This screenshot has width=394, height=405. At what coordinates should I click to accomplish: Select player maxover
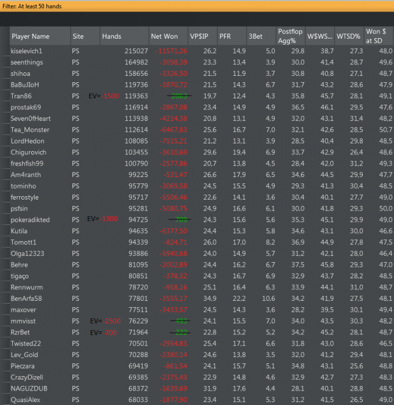[23, 310]
